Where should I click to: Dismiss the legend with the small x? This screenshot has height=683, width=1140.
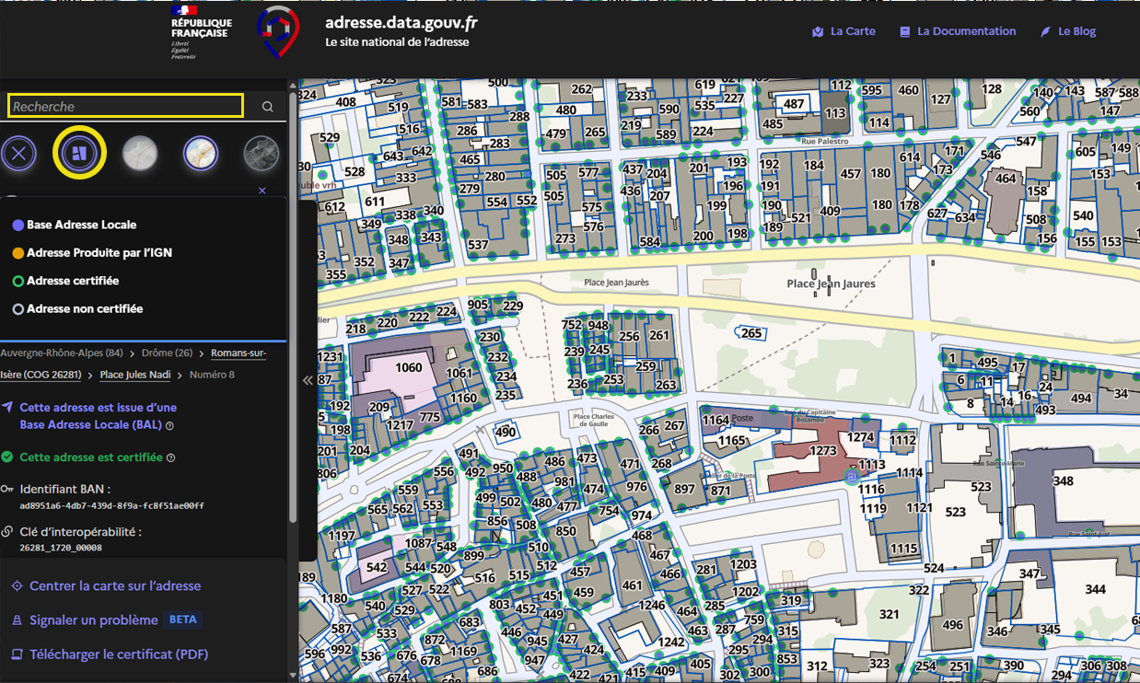click(x=262, y=191)
